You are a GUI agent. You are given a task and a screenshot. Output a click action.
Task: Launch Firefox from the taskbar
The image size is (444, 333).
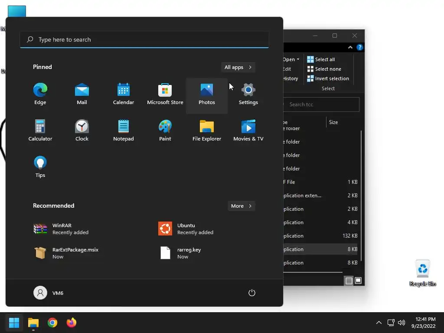point(72,323)
